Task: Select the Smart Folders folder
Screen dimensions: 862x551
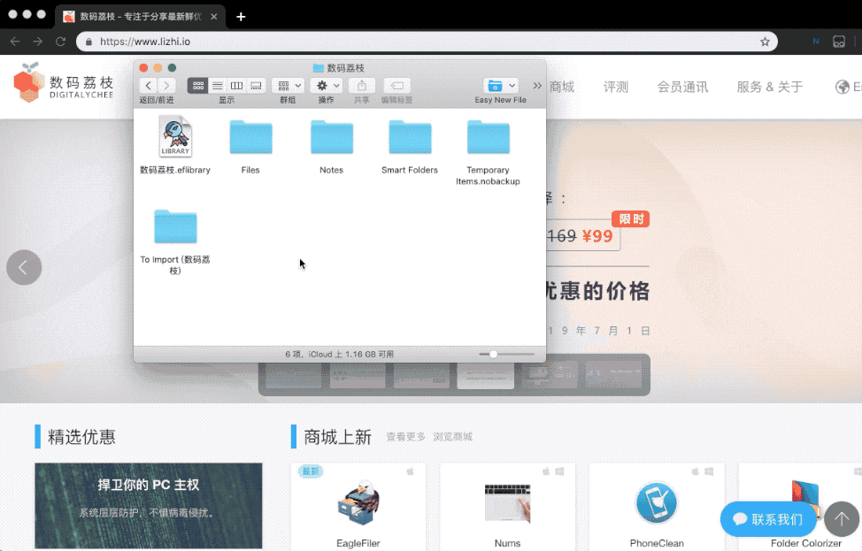Action: coord(410,147)
